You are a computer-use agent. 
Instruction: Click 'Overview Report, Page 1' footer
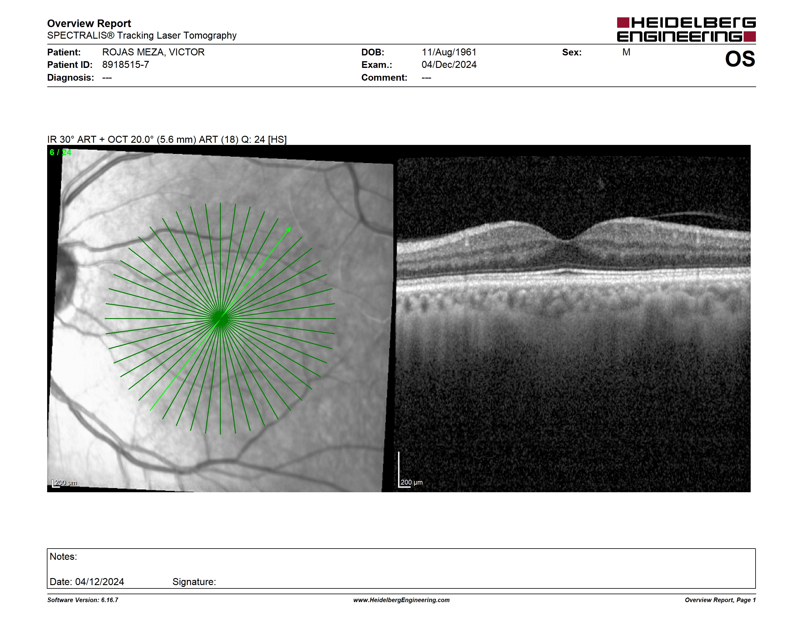[x=720, y=600]
